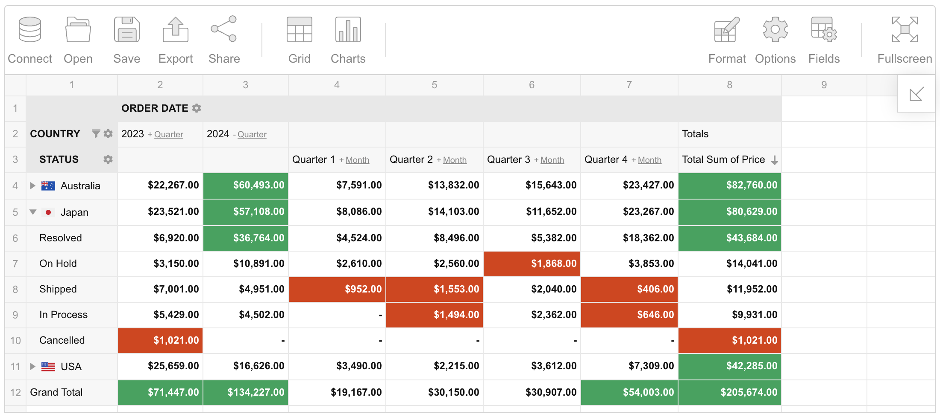Open ORDER DATE field settings gear
940x417 pixels.
197,108
